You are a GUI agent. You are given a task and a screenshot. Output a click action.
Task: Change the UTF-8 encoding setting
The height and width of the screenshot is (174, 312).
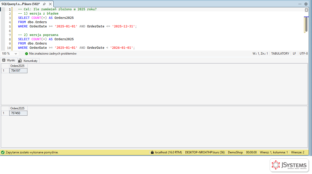click(304, 54)
